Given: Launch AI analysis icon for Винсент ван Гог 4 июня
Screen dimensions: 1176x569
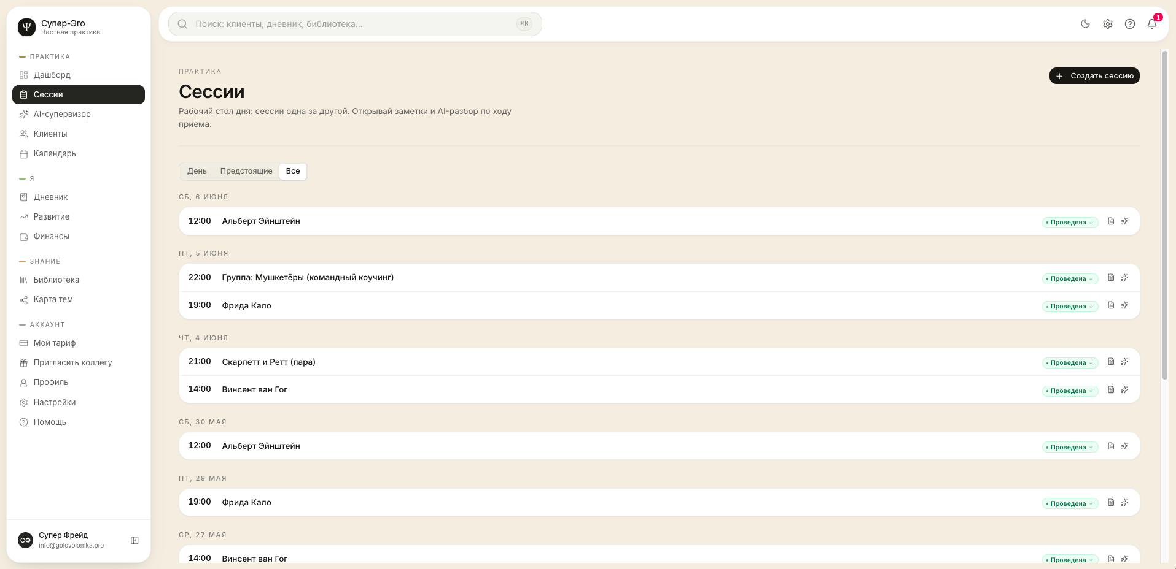Looking at the screenshot, I should coord(1125,390).
